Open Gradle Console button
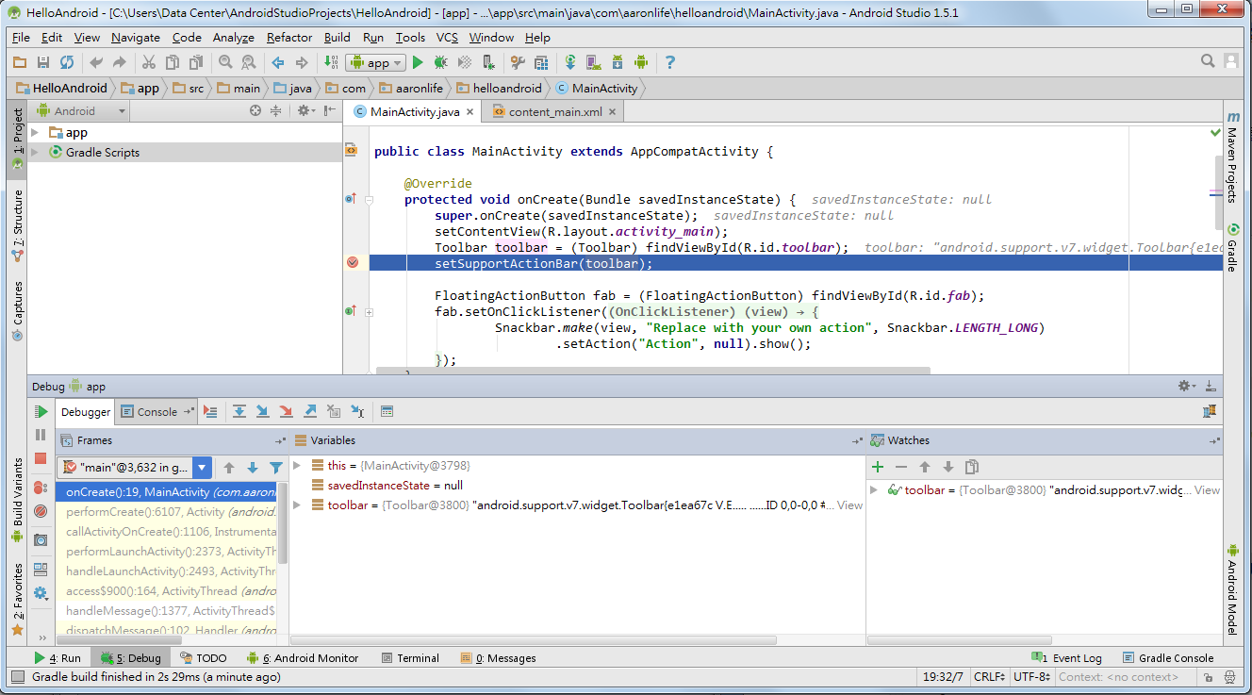The image size is (1252, 695). (1168, 658)
